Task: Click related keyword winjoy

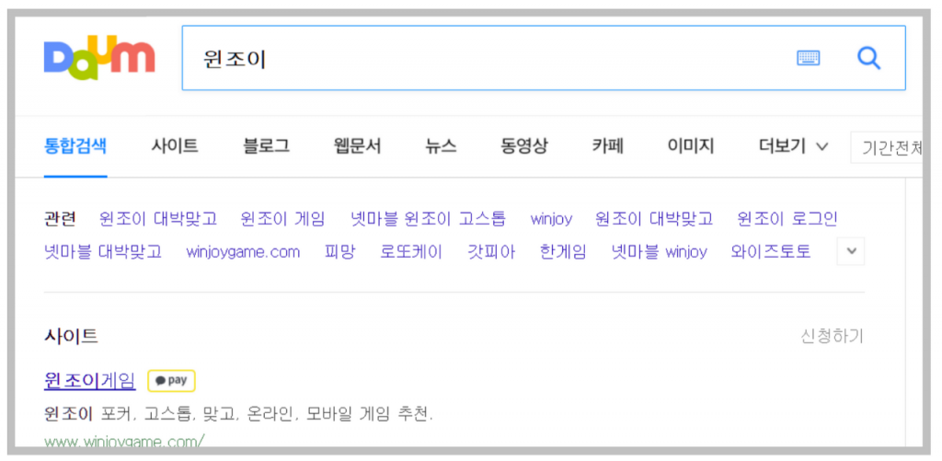Action: 551,219
